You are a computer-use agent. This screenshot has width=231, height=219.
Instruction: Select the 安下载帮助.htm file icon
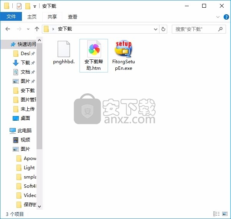click(94, 49)
